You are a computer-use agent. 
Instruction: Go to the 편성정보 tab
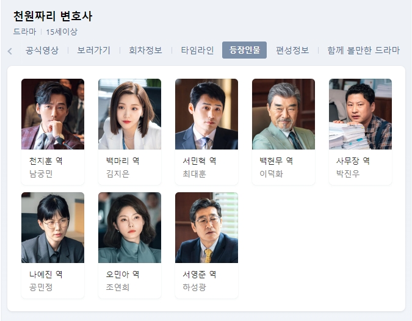292,50
